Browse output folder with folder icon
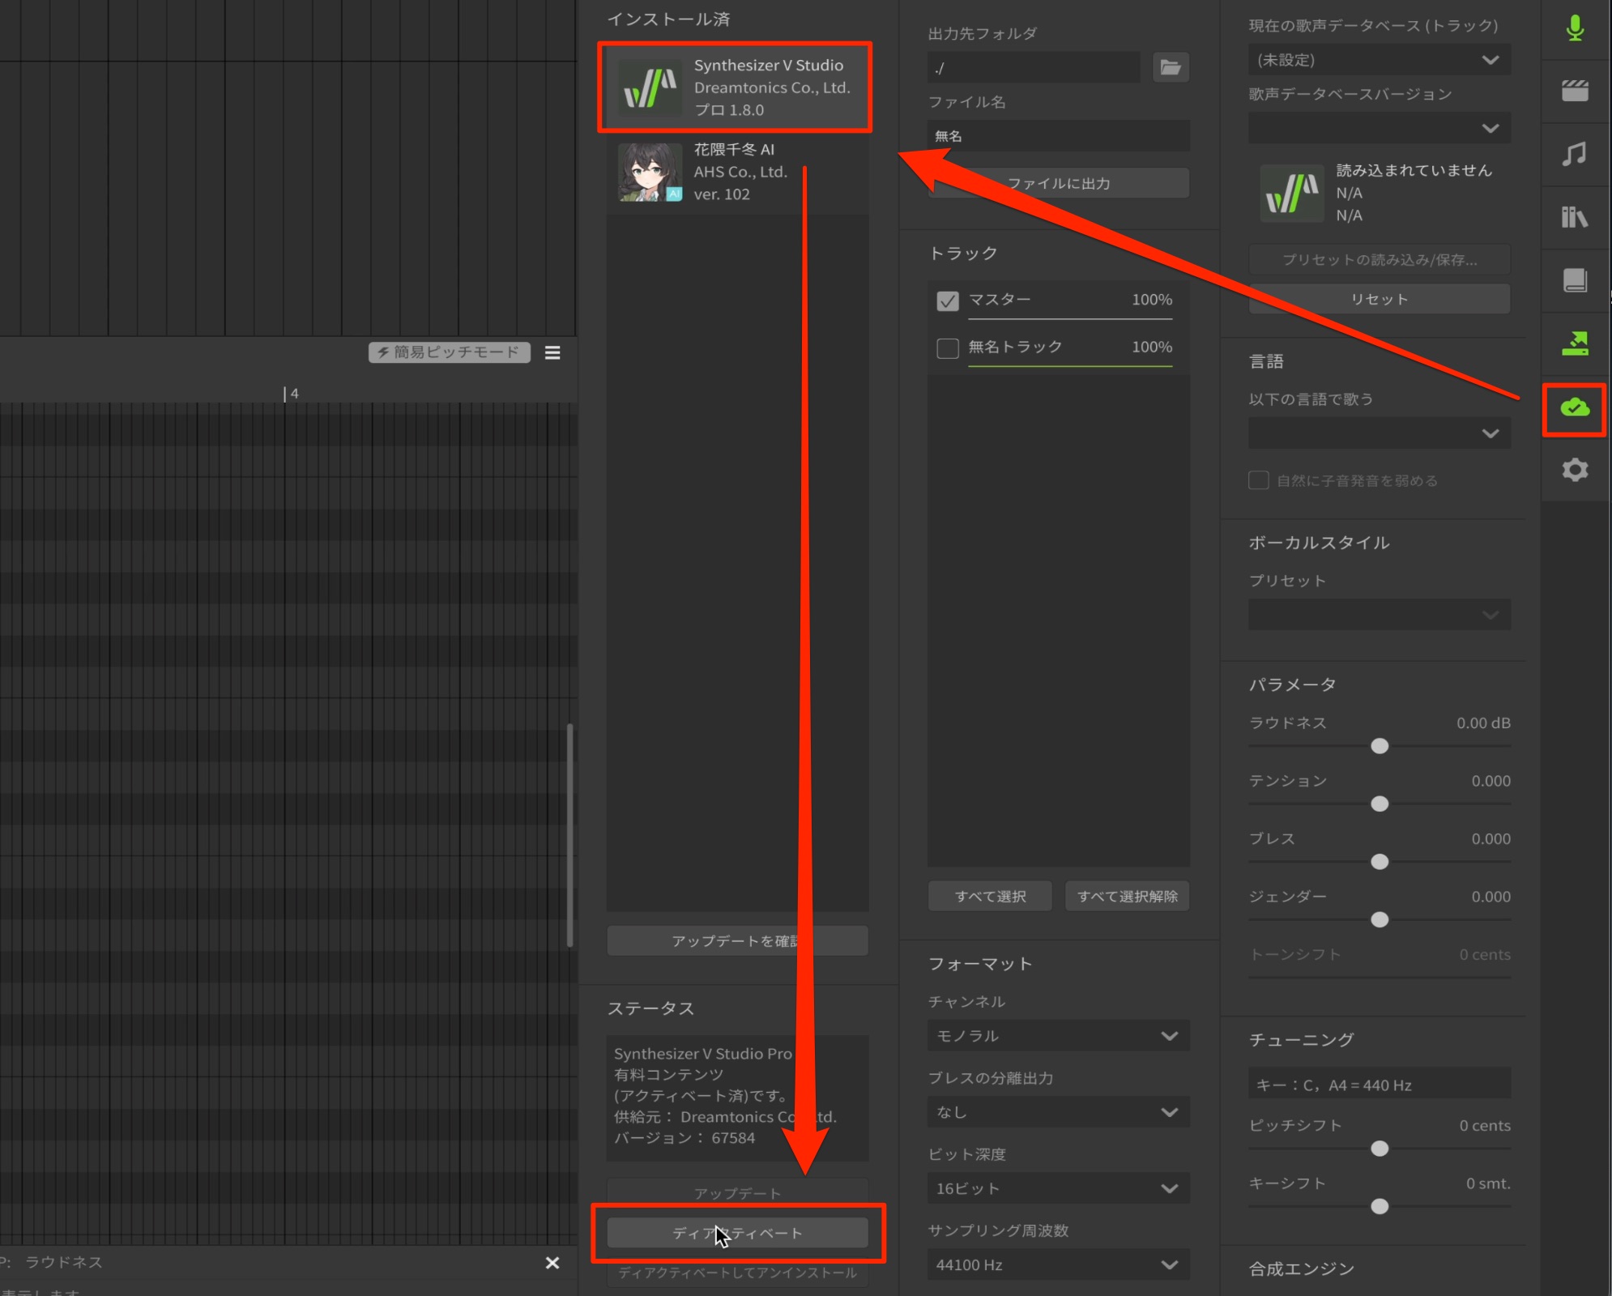Screen dimensions: 1612x1296 click(1171, 67)
